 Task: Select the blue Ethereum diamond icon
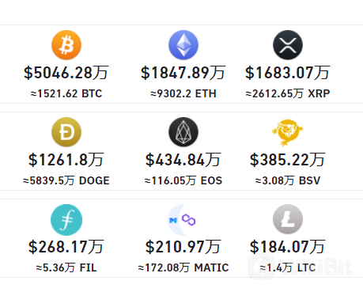183,45
